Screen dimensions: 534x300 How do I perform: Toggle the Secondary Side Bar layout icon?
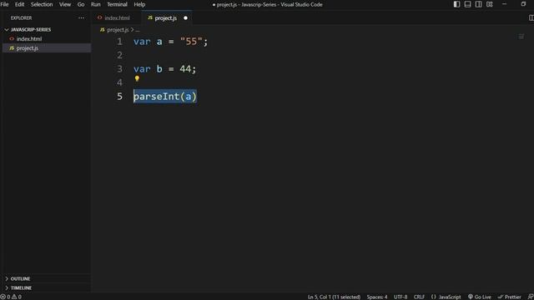click(478, 4)
